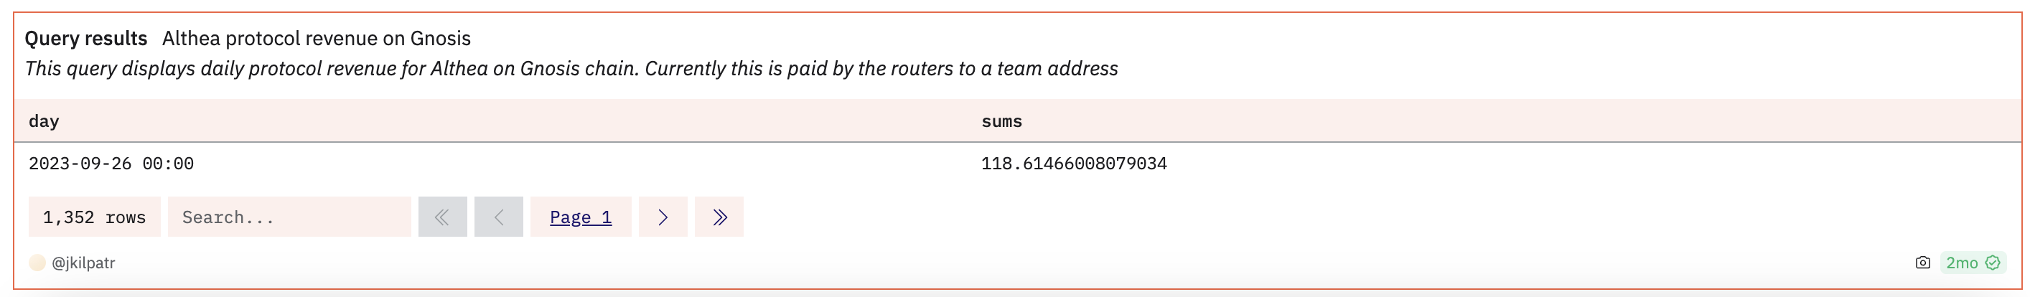Viewport: 2030px width, 297px height.
Task: Select the 2023-09-26 00:00 day cell
Action: [x=111, y=164]
